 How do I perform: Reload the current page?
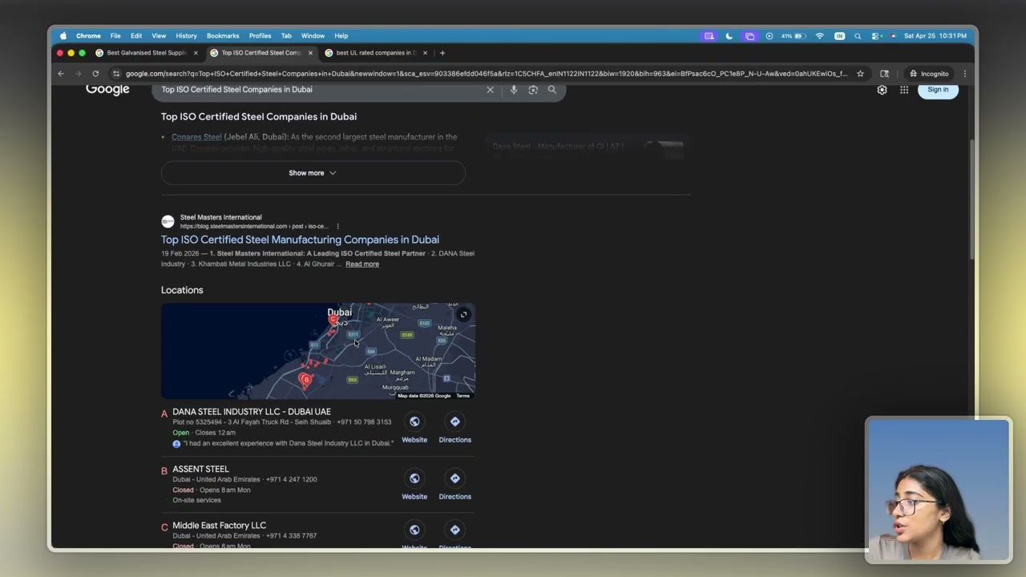[x=95, y=74]
